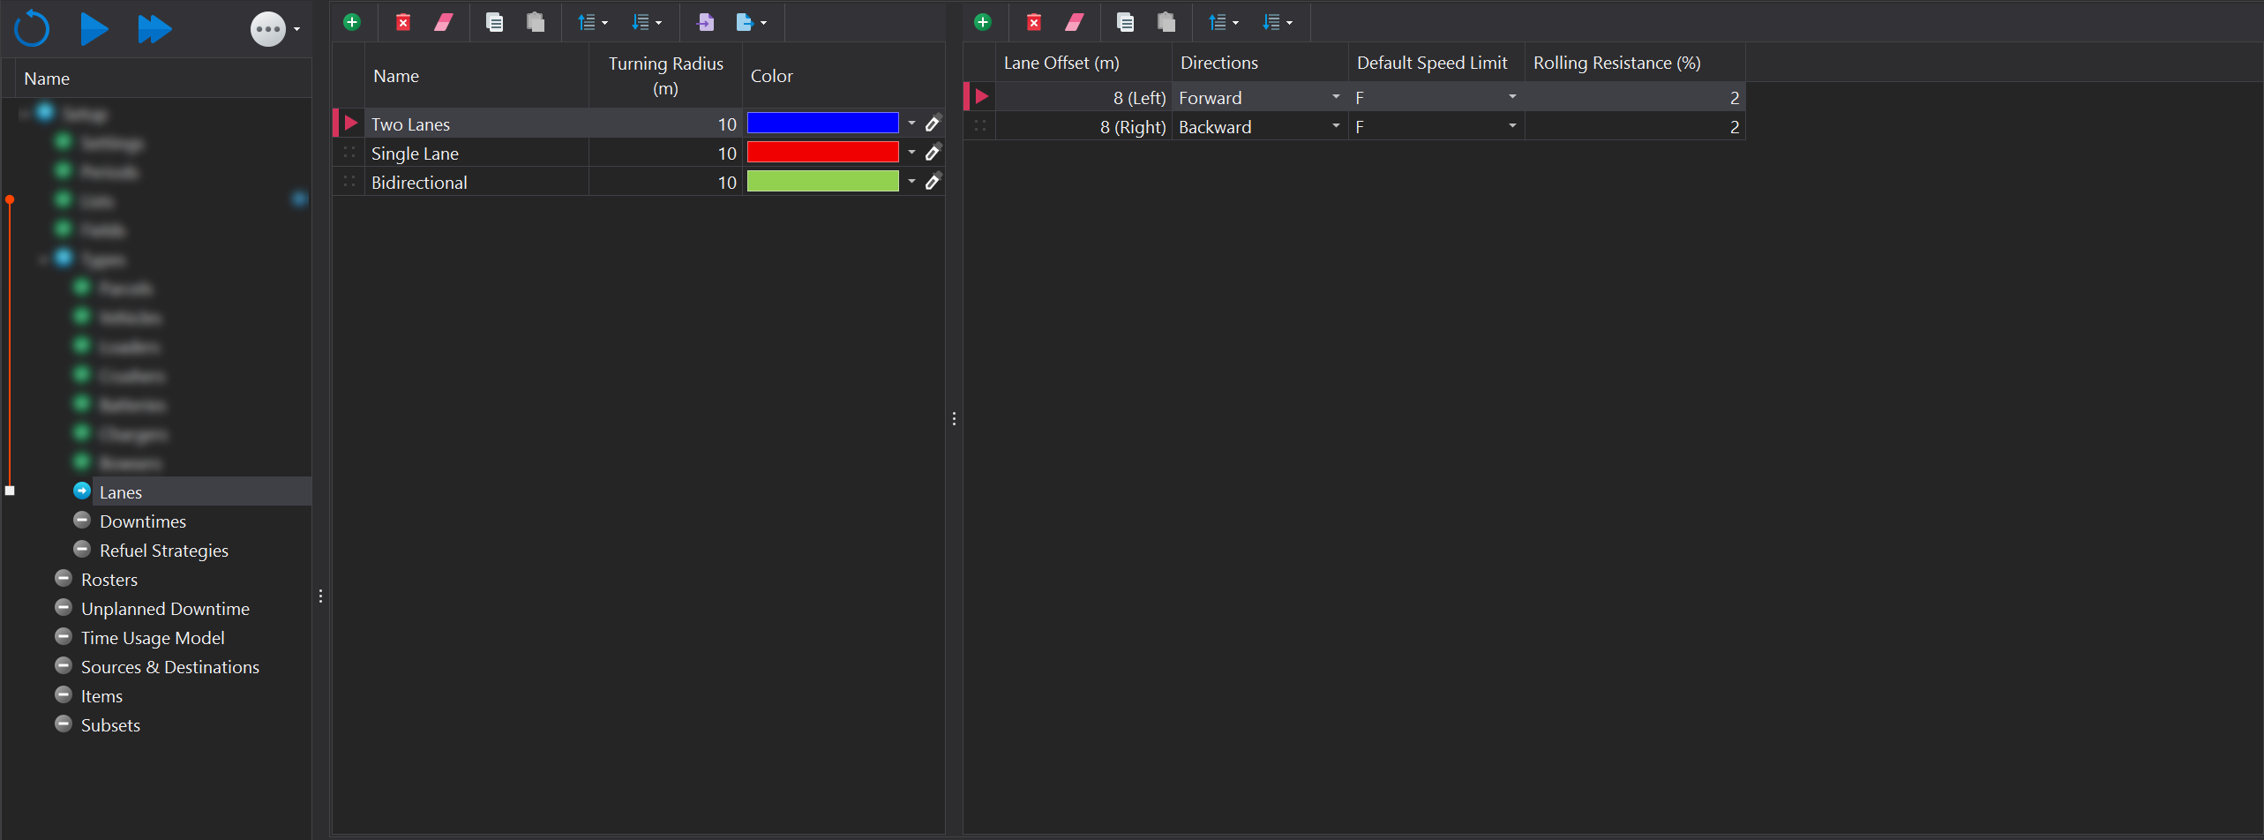2264x840 pixels.
Task: Delete selected lane type with red X icon
Action: (402, 22)
